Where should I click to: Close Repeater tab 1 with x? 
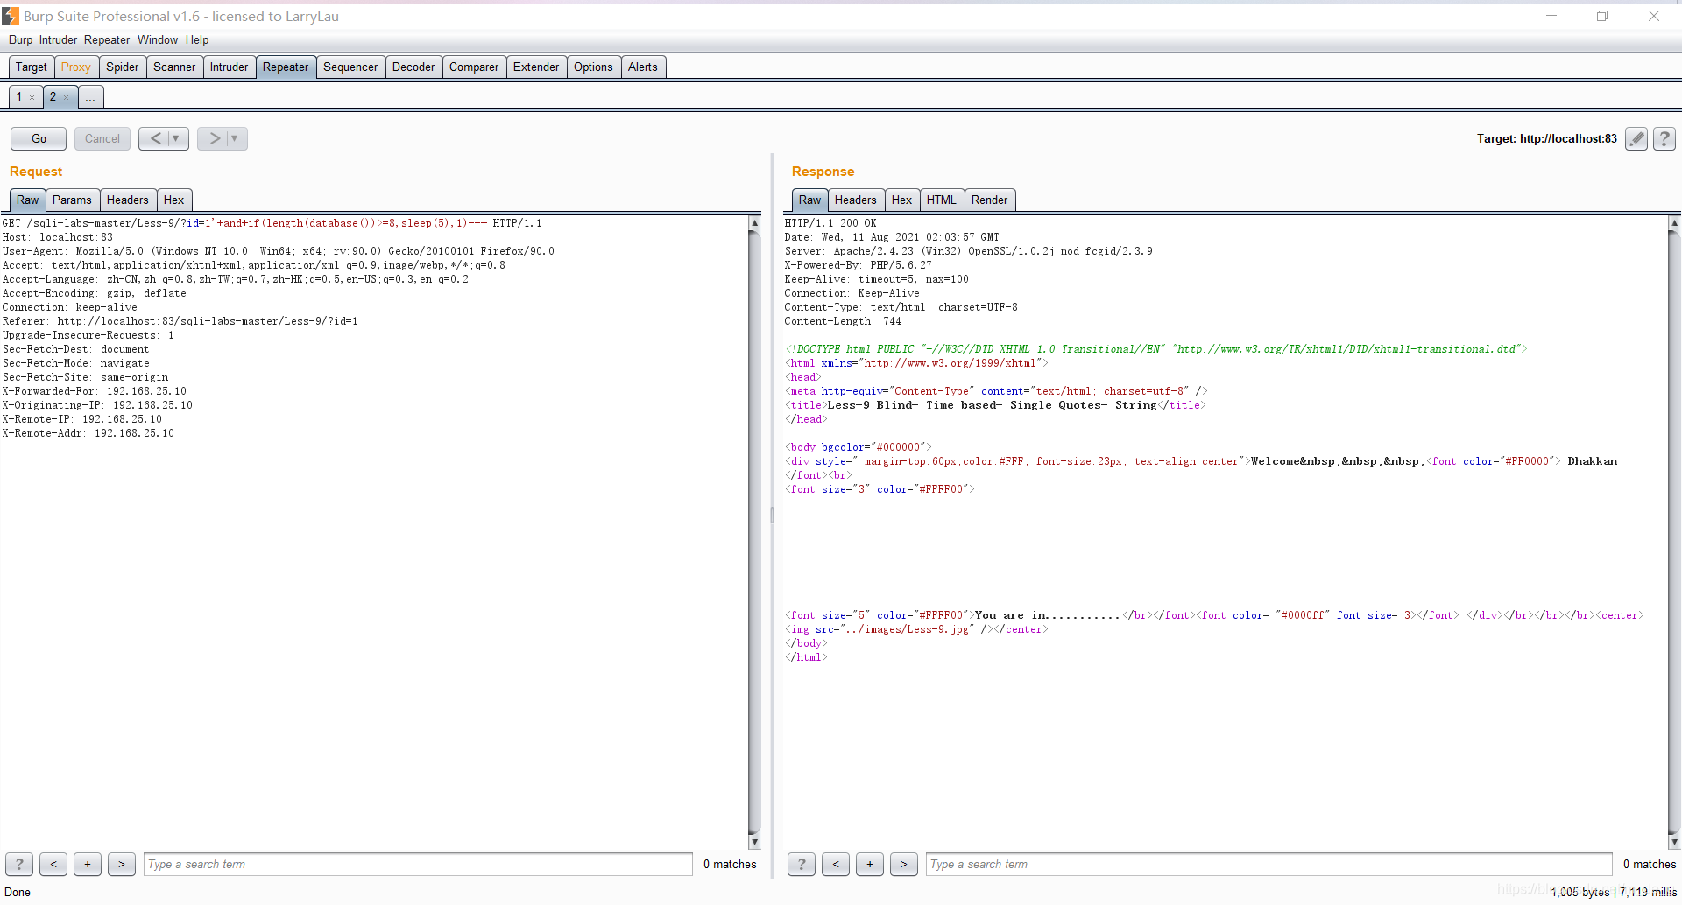[x=32, y=97]
